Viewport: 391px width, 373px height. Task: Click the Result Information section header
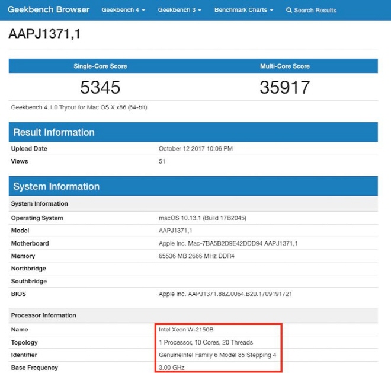[193, 132]
